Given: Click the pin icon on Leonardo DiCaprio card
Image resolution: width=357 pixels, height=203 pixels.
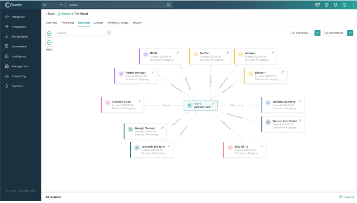Looking at the screenshot, I should point(169,146).
